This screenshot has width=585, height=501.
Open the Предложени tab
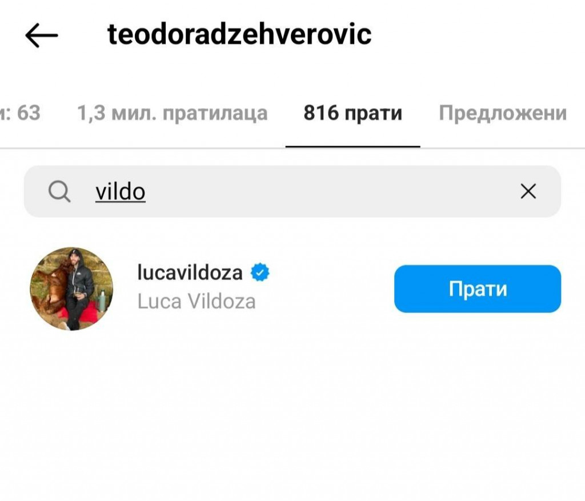pyautogui.click(x=503, y=113)
